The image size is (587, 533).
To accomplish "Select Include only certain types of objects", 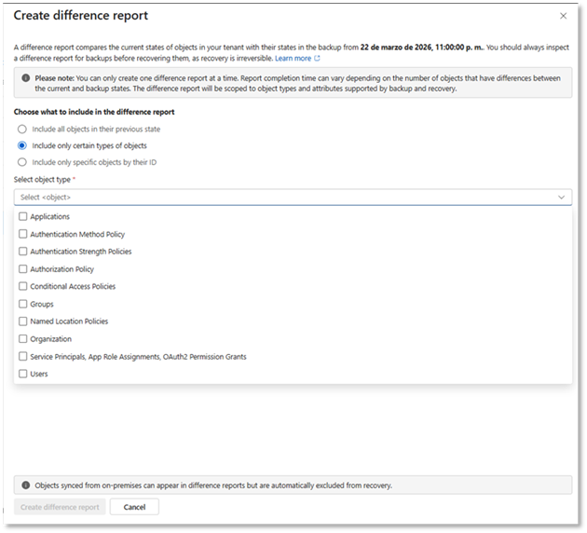I will (x=22, y=145).
